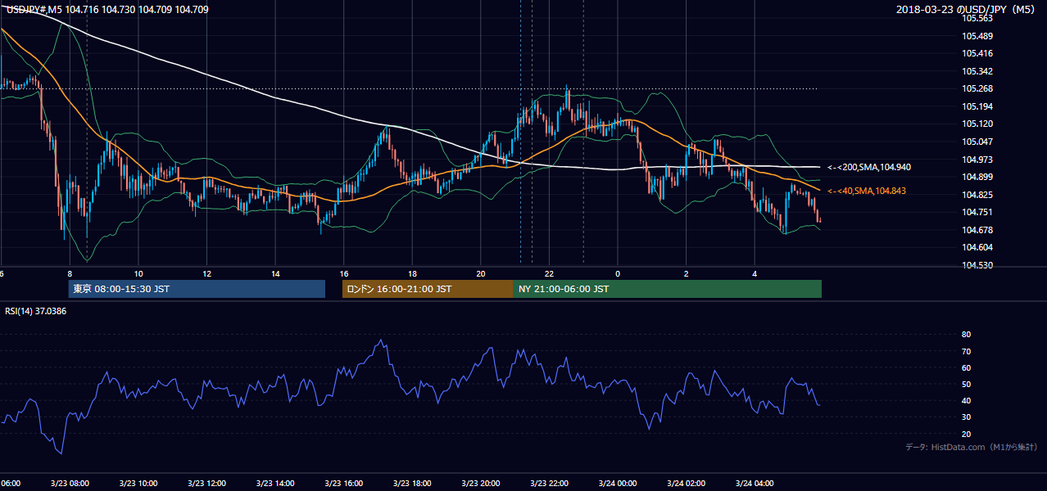Click the 3/24 04:00 time label
This screenshot has width=1047, height=491.
click(755, 484)
